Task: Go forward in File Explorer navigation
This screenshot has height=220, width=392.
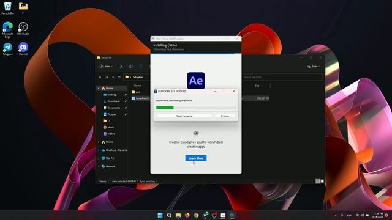Action: coord(107,78)
